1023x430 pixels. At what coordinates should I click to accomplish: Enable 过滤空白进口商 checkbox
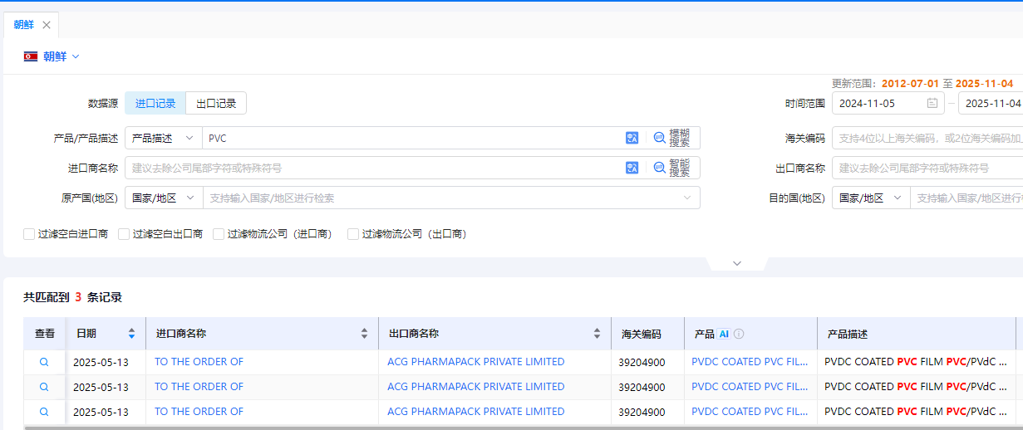(29, 234)
